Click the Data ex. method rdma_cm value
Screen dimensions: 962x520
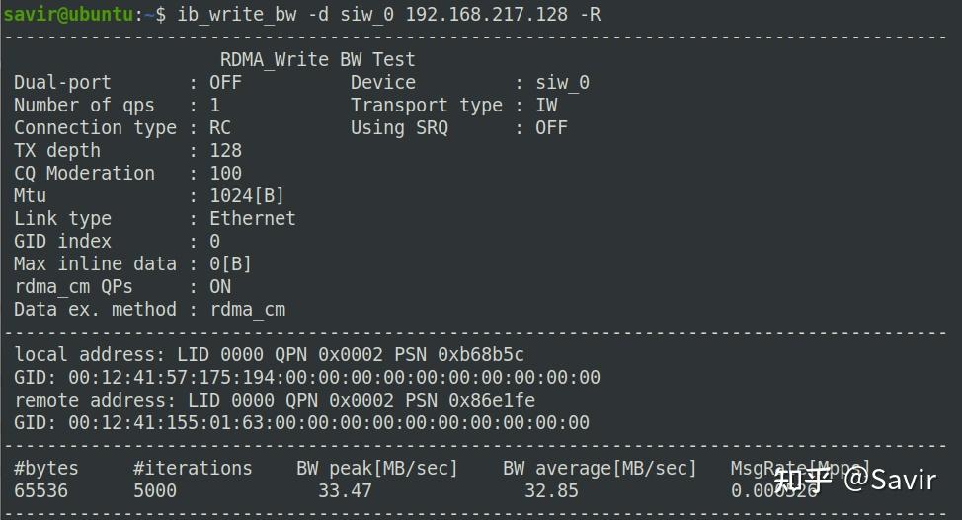coord(247,309)
